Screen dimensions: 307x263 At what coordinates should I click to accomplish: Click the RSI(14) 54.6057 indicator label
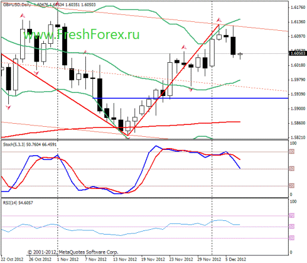pos(18,203)
